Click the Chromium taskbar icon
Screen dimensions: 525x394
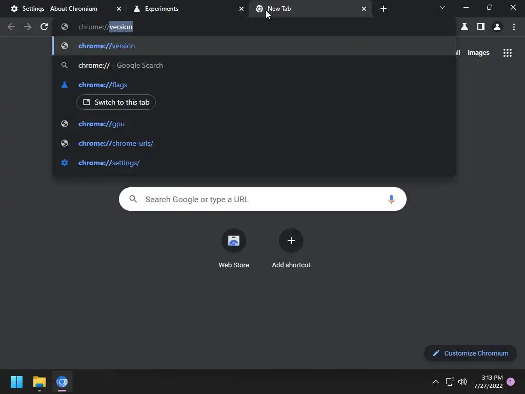pyautogui.click(x=62, y=382)
